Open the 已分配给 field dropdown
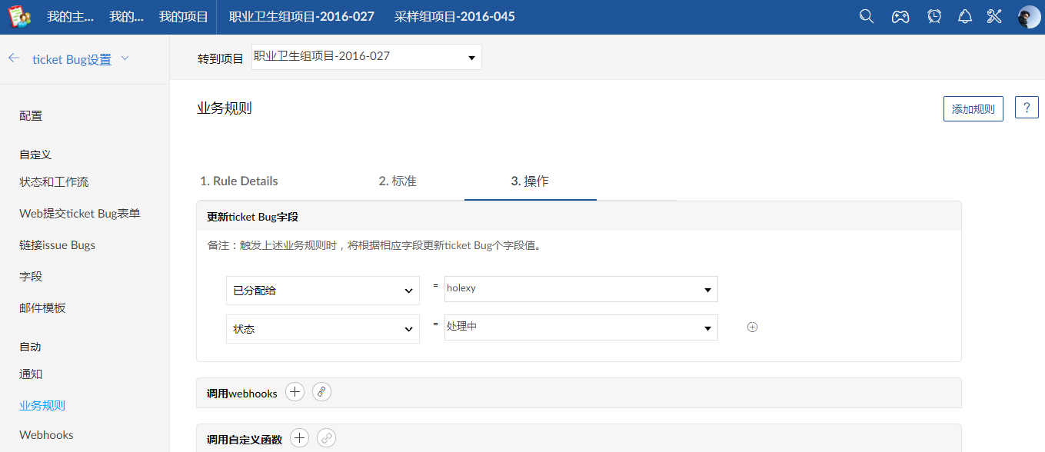The image size is (1045, 452). (322, 291)
